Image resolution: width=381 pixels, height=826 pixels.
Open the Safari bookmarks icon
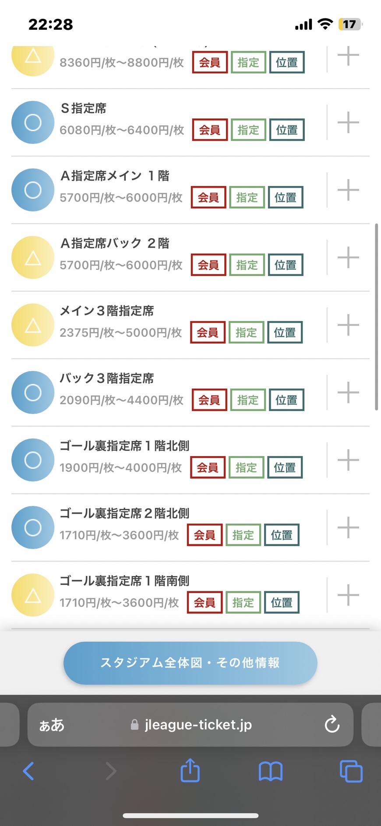coord(271,771)
